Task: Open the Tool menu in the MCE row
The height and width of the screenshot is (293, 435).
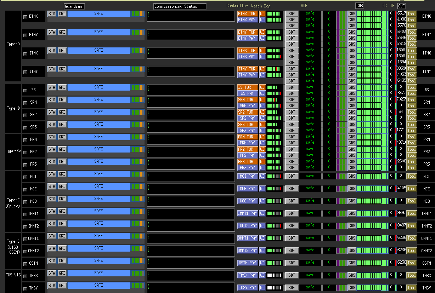Action: coord(411,189)
